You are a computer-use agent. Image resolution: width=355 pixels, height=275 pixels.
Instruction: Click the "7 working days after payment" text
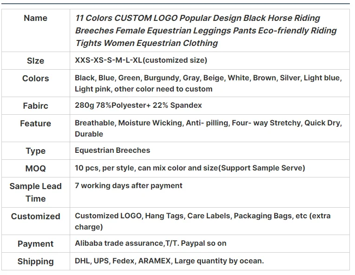point(129,186)
